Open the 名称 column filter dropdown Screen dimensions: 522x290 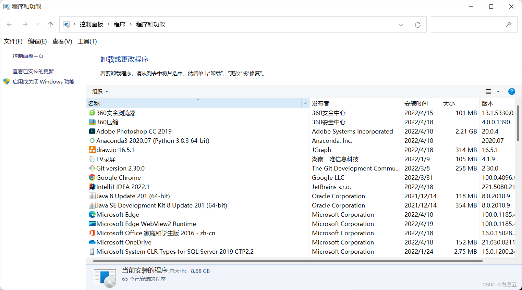[x=305, y=103]
